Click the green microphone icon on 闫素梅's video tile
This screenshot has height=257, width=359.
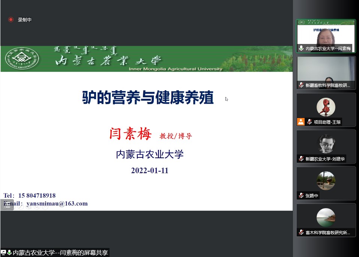coord(301,48)
